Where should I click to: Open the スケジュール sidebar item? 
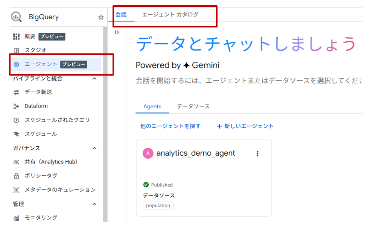pos(41,134)
